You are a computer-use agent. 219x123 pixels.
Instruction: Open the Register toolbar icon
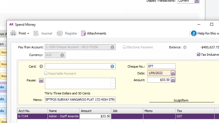[59, 33]
